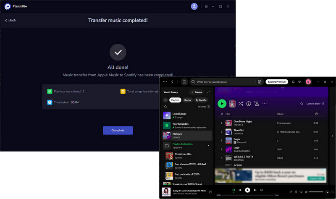Open the Spotify Home button
The image size is (336, 199).
coord(184,81)
